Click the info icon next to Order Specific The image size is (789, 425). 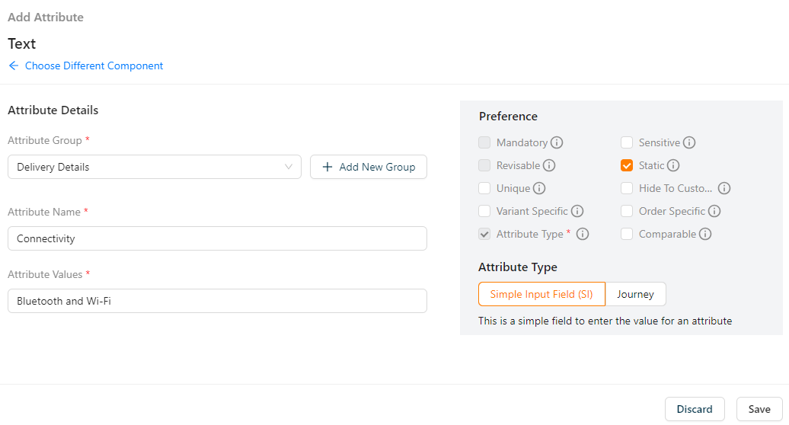click(x=714, y=211)
